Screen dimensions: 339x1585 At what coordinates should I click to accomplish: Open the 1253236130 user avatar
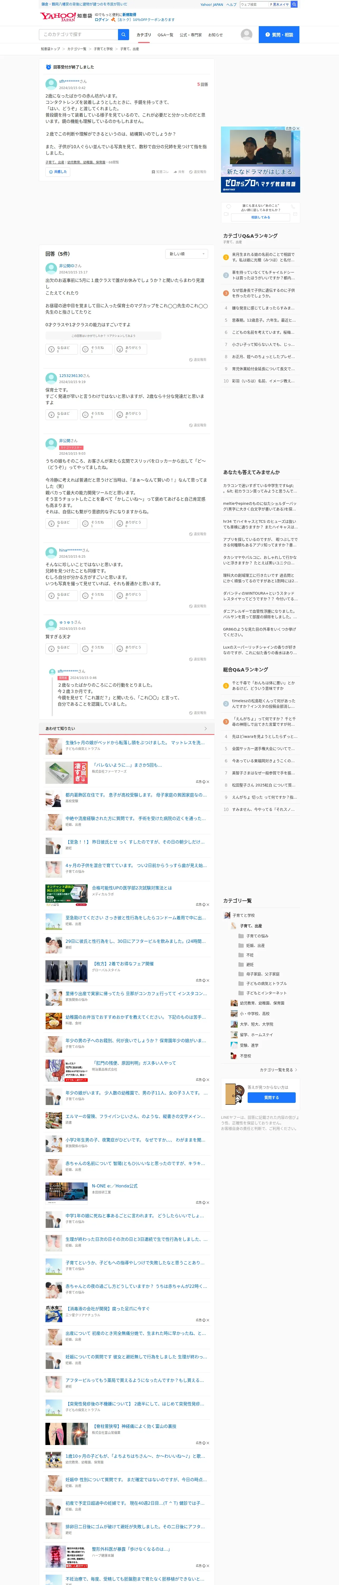tap(51, 378)
